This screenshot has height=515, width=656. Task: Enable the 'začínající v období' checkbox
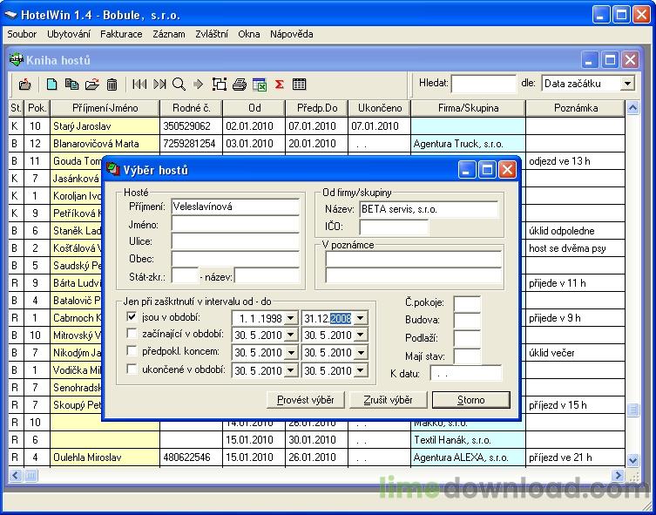pyautogui.click(x=132, y=335)
